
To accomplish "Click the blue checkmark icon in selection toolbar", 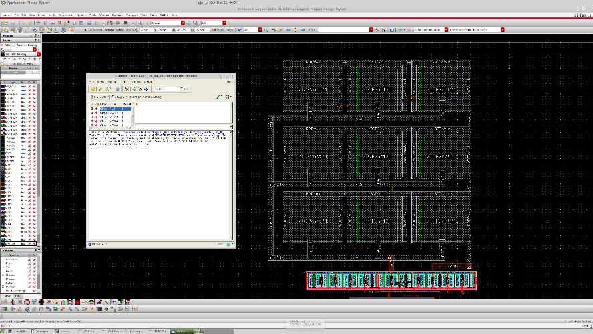I will pyautogui.click(x=240, y=30).
